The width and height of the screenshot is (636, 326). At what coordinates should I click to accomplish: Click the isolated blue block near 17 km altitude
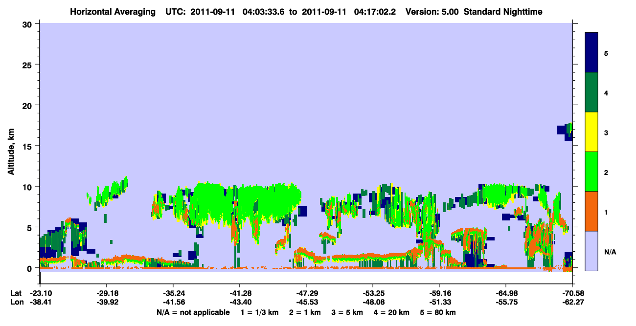tap(561, 130)
